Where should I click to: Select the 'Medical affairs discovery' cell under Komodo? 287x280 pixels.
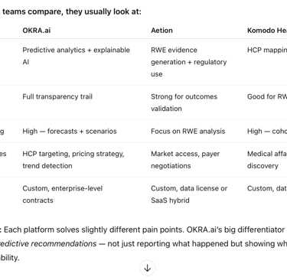pos(267,160)
